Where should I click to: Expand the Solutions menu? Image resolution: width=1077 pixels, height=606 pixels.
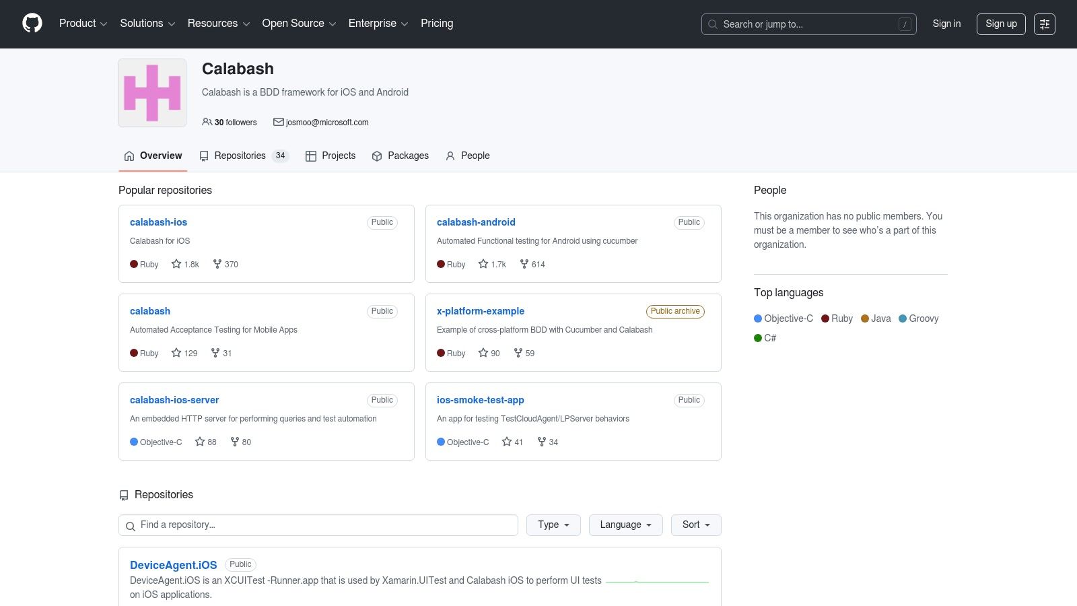pyautogui.click(x=147, y=24)
